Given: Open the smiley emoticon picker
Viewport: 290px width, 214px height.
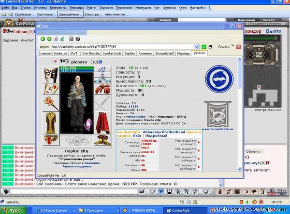Looking at the screenshot, I should pos(205,191).
